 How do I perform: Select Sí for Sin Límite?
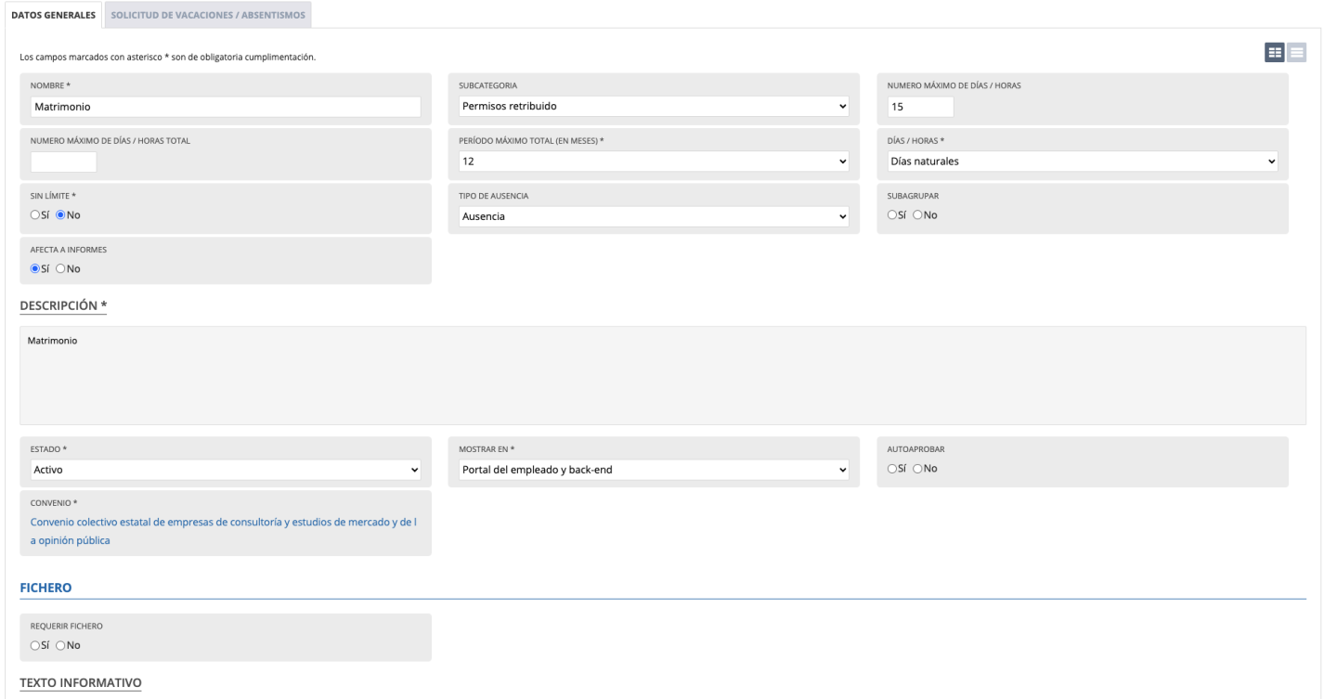click(36, 215)
